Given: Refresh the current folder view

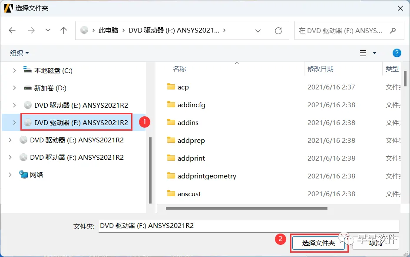Looking at the screenshot, I should coord(278,31).
